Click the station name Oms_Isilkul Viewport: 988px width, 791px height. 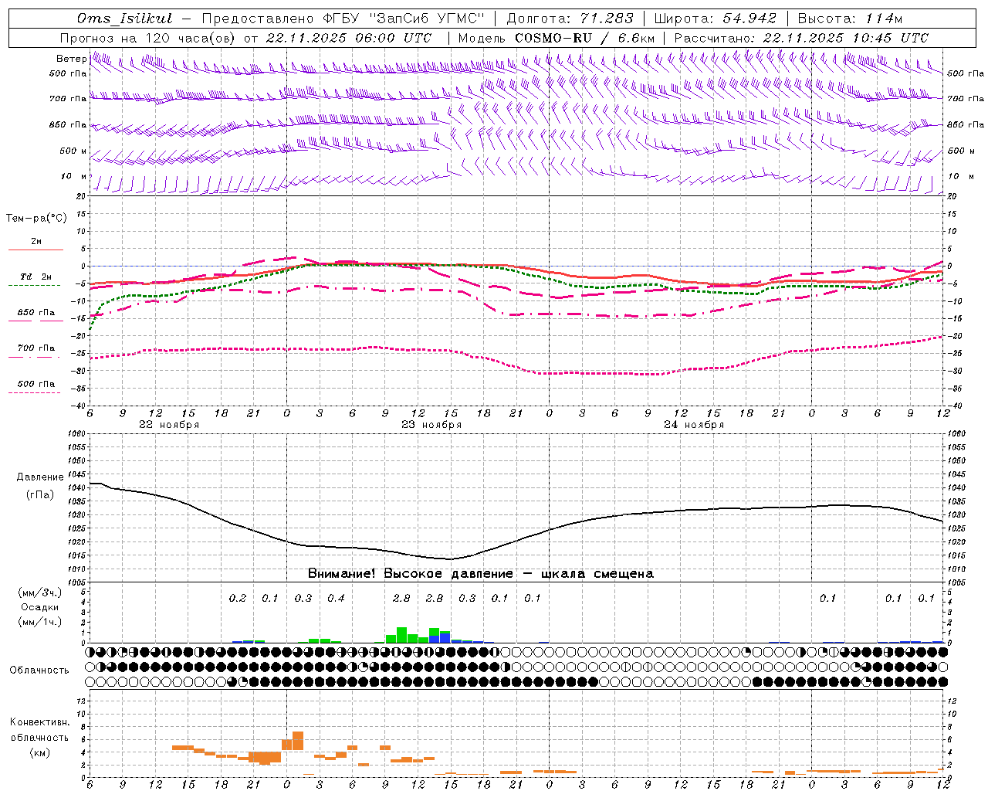pos(125,19)
